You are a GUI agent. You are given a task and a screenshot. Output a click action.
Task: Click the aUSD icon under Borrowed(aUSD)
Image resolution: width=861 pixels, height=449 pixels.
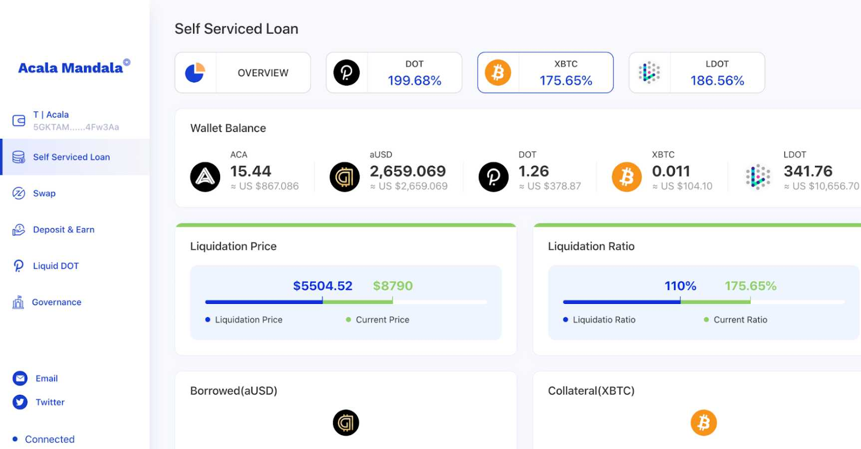(346, 423)
